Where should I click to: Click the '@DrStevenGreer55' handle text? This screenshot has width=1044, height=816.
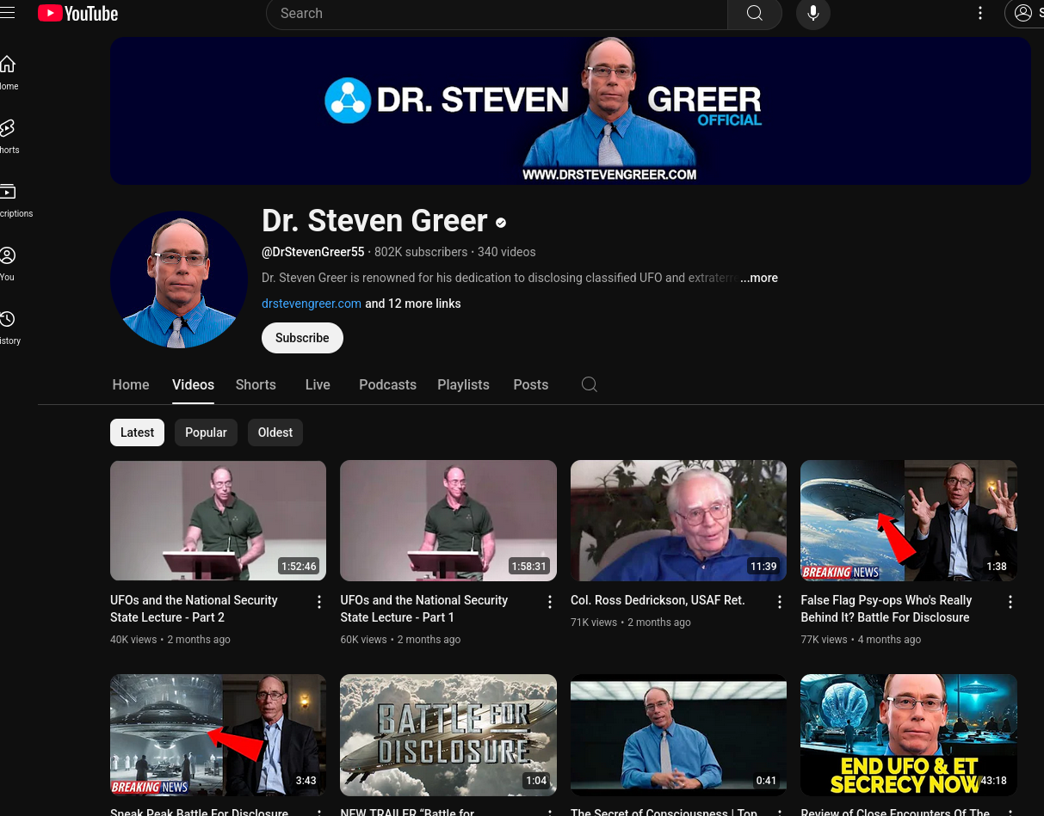pyautogui.click(x=313, y=252)
